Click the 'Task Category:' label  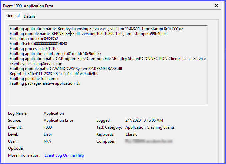click(109, 127)
